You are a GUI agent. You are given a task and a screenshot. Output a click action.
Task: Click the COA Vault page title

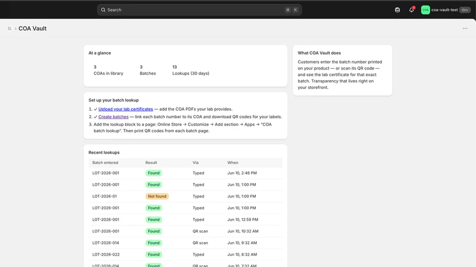33,28
